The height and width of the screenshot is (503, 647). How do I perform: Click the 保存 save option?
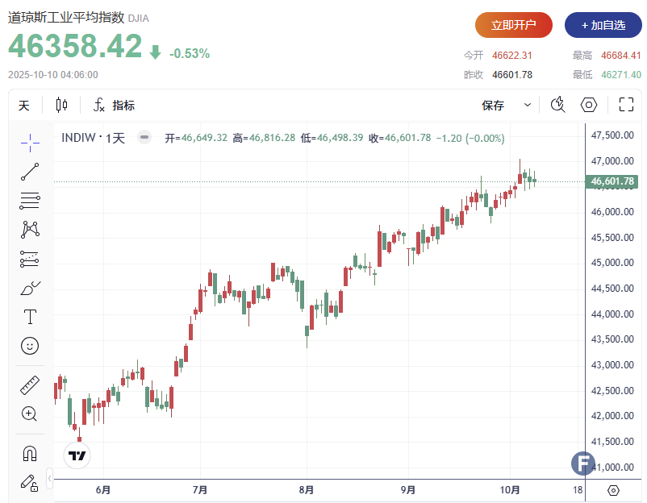(x=493, y=105)
